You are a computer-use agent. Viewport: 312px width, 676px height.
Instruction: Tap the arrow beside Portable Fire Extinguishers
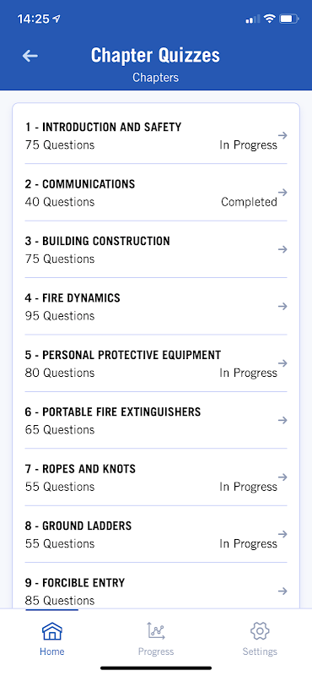(x=282, y=420)
